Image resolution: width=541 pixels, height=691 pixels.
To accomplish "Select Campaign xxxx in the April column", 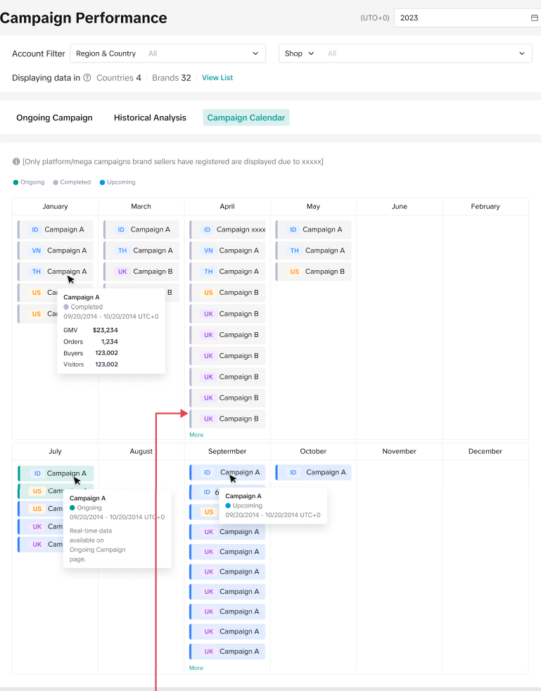I will (x=241, y=229).
